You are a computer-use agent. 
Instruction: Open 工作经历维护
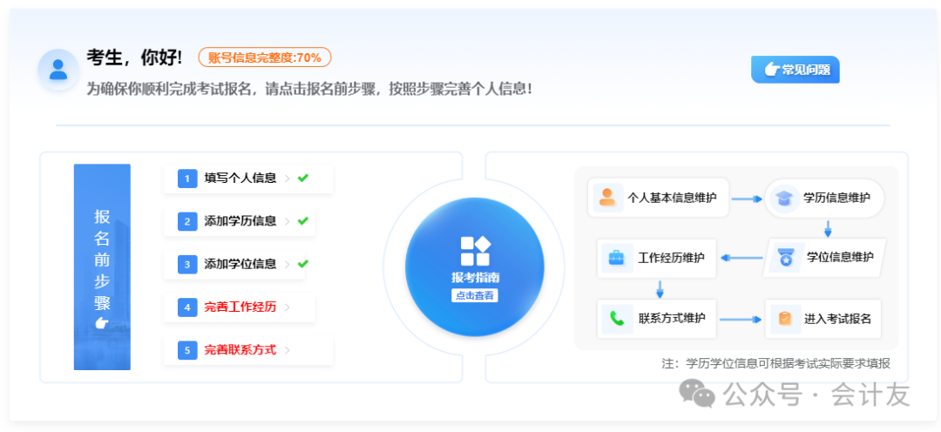pyautogui.click(x=657, y=259)
